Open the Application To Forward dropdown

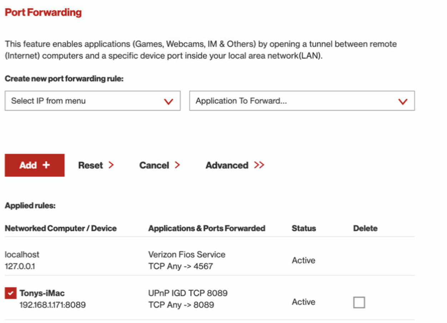pos(302,101)
